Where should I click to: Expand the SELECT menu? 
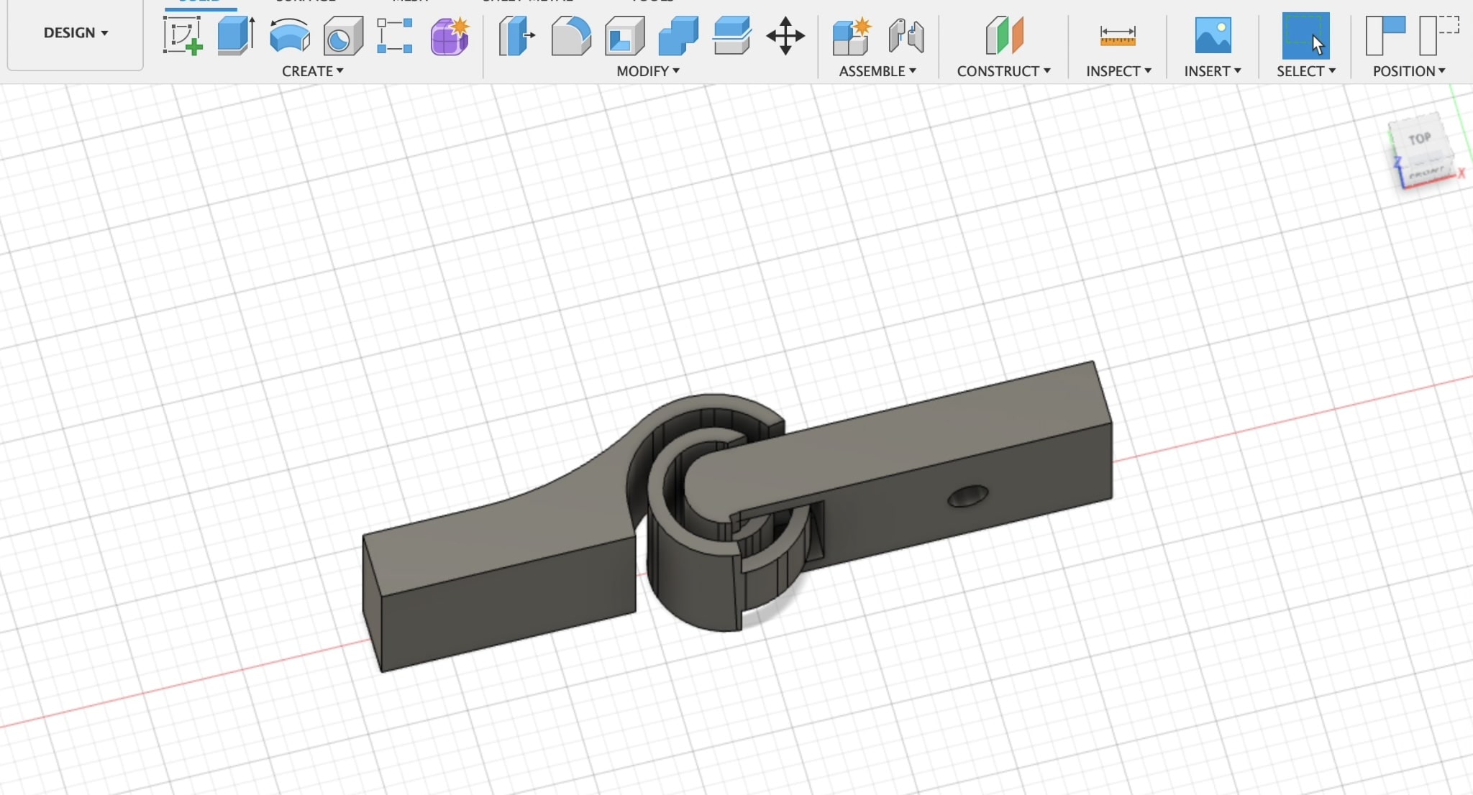click(1306, 71)
